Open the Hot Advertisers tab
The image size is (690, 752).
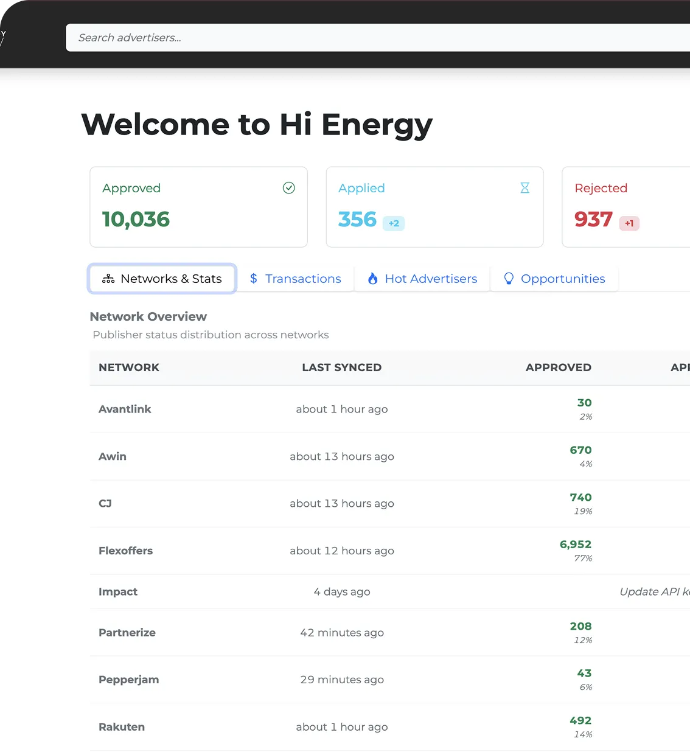pyautogui.click(x=422, y=279)
